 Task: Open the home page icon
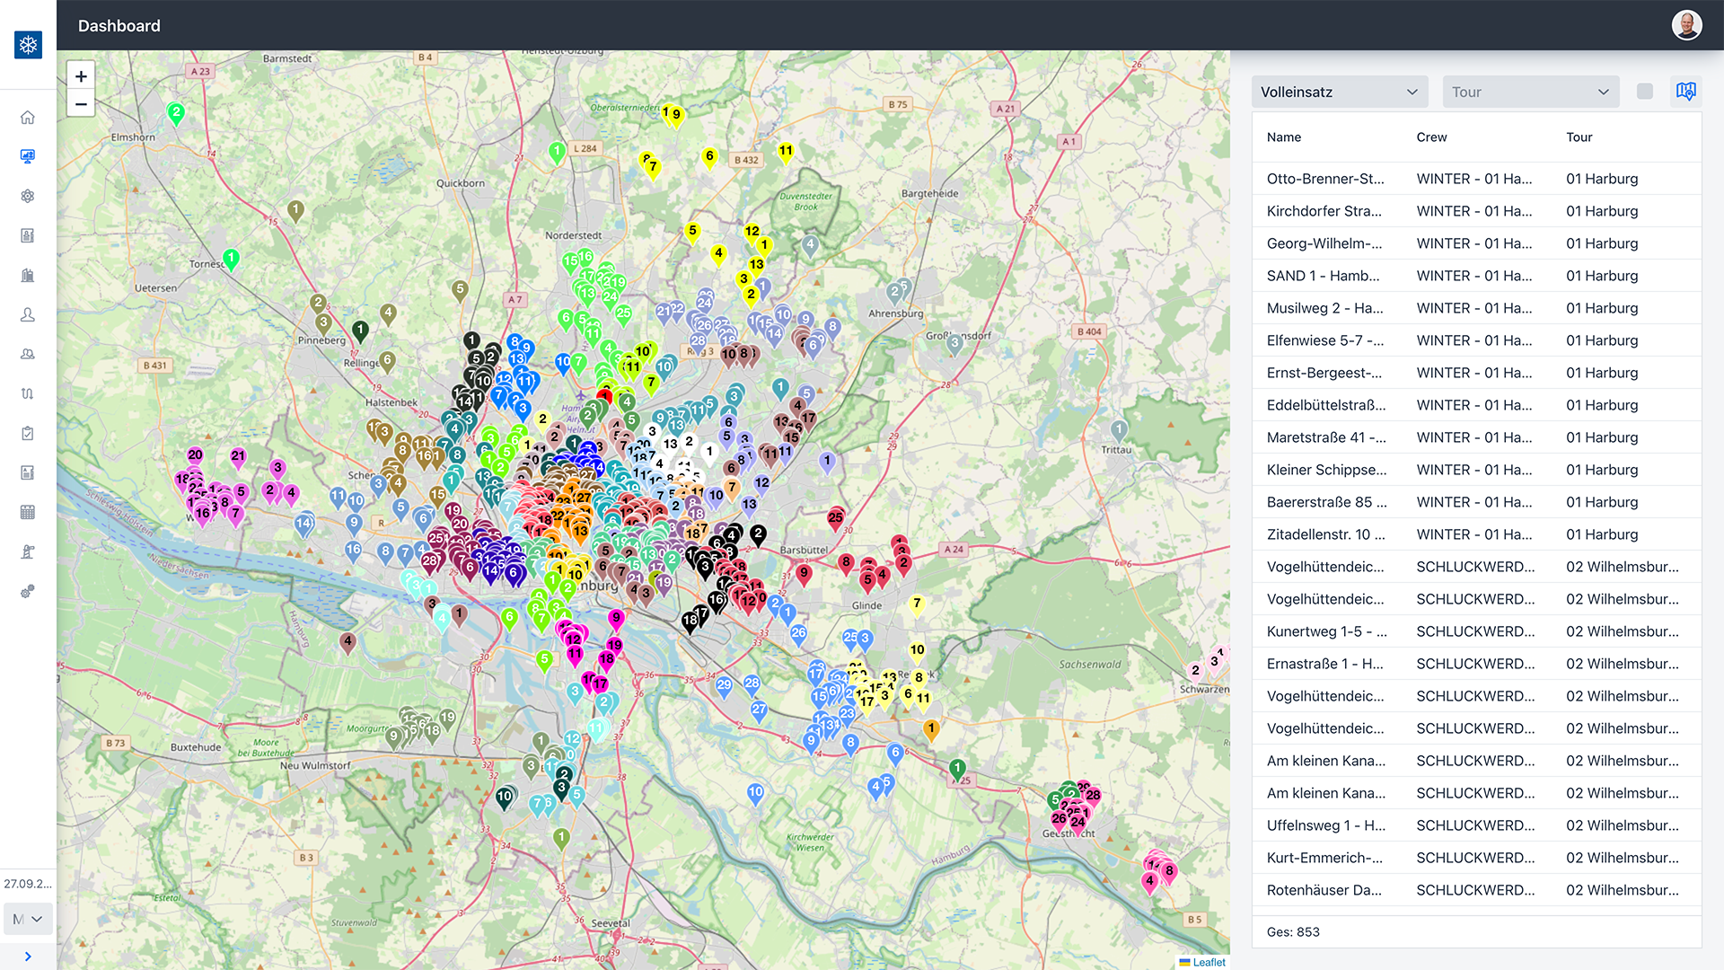coord(28,118)
